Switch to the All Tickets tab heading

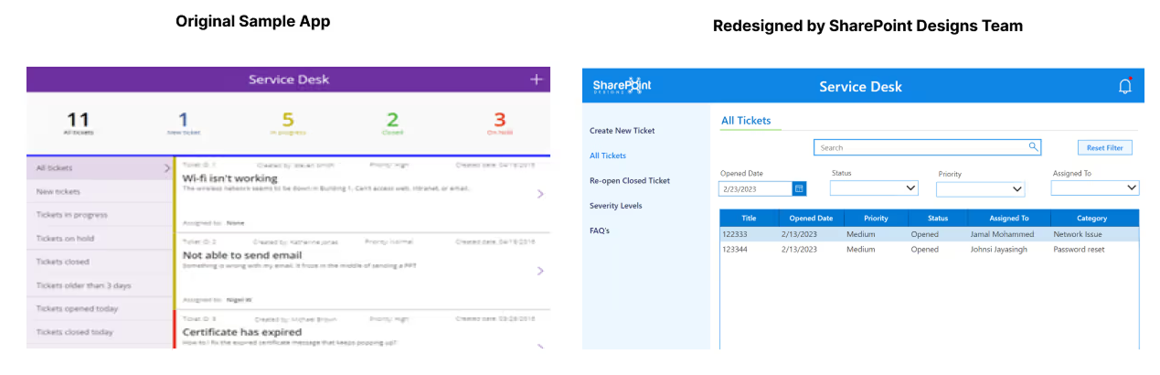point(746,120)
